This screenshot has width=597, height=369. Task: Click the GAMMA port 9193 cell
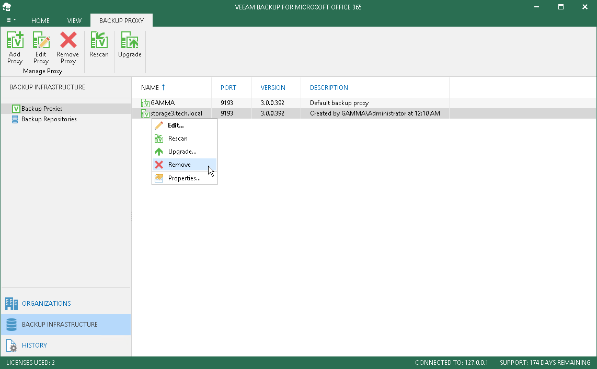click(227, 103)
